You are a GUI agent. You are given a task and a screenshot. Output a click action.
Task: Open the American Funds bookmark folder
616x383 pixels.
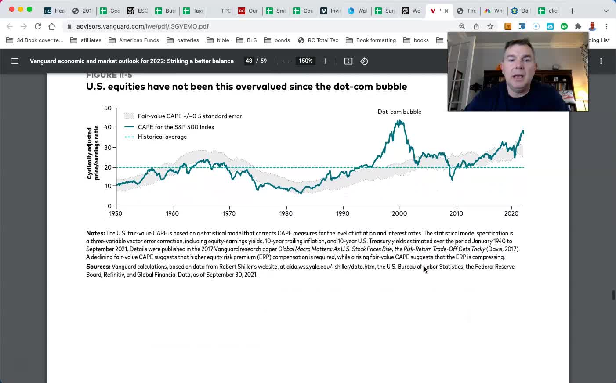[134, 40]
